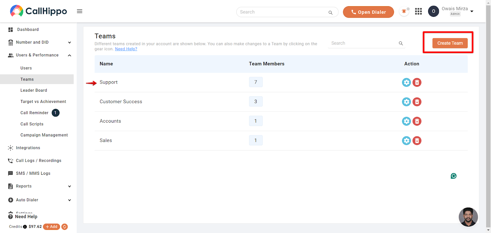Open the support agent chat avatar

(468, 217)
